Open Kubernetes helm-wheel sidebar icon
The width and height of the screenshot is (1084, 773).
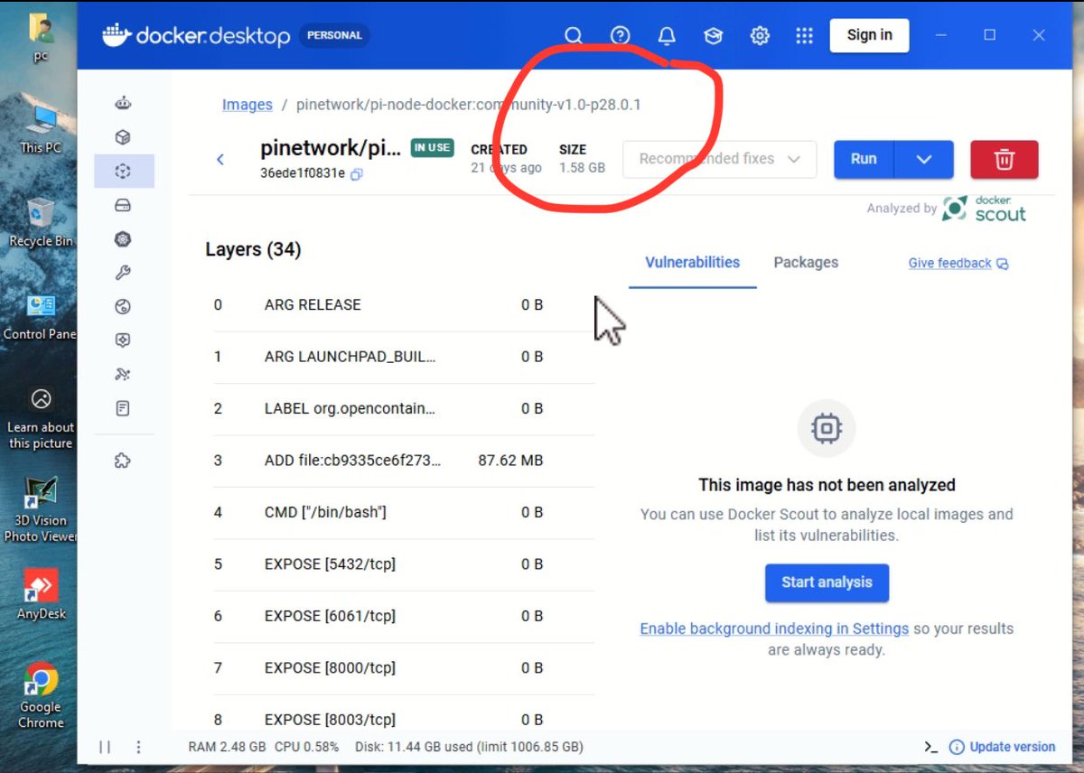[x=124, y=239]
